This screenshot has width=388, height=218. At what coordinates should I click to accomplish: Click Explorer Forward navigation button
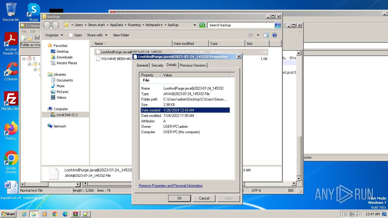point(55,25)
